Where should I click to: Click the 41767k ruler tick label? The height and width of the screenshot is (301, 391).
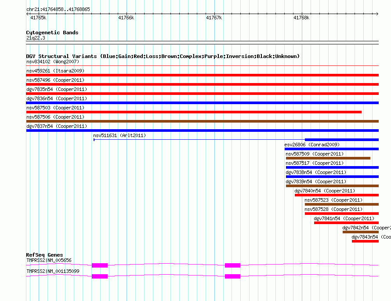pyautogui.click(x=214, y=18)
